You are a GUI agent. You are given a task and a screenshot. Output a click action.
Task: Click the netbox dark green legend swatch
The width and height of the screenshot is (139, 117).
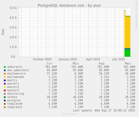[5, 97]
